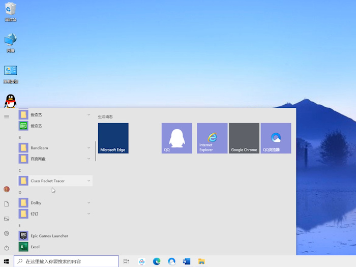Launch Epic Games Launcher from app list

click(x=55, y=235)
